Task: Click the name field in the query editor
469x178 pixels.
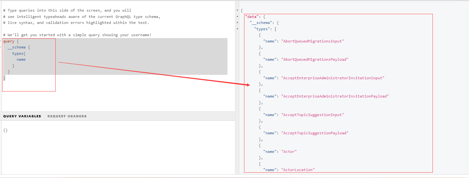Action: (x=21, y=59)
